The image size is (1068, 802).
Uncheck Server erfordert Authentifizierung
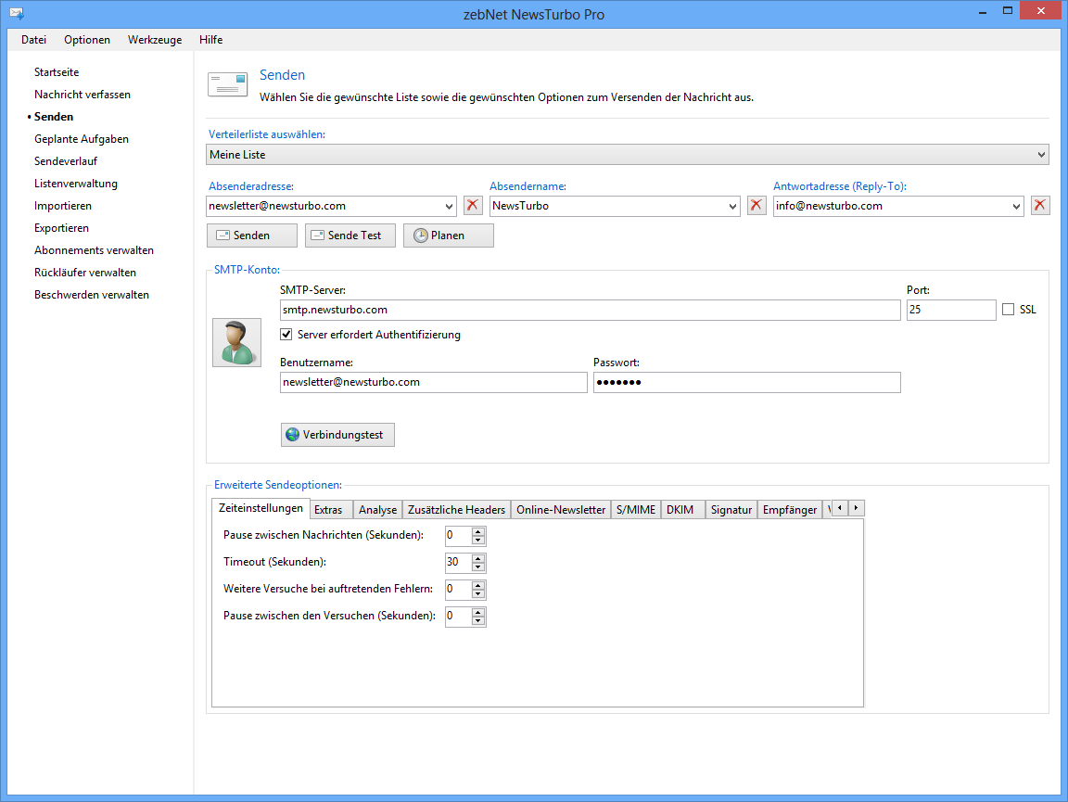pyautogui.click(x=286, y=335)
